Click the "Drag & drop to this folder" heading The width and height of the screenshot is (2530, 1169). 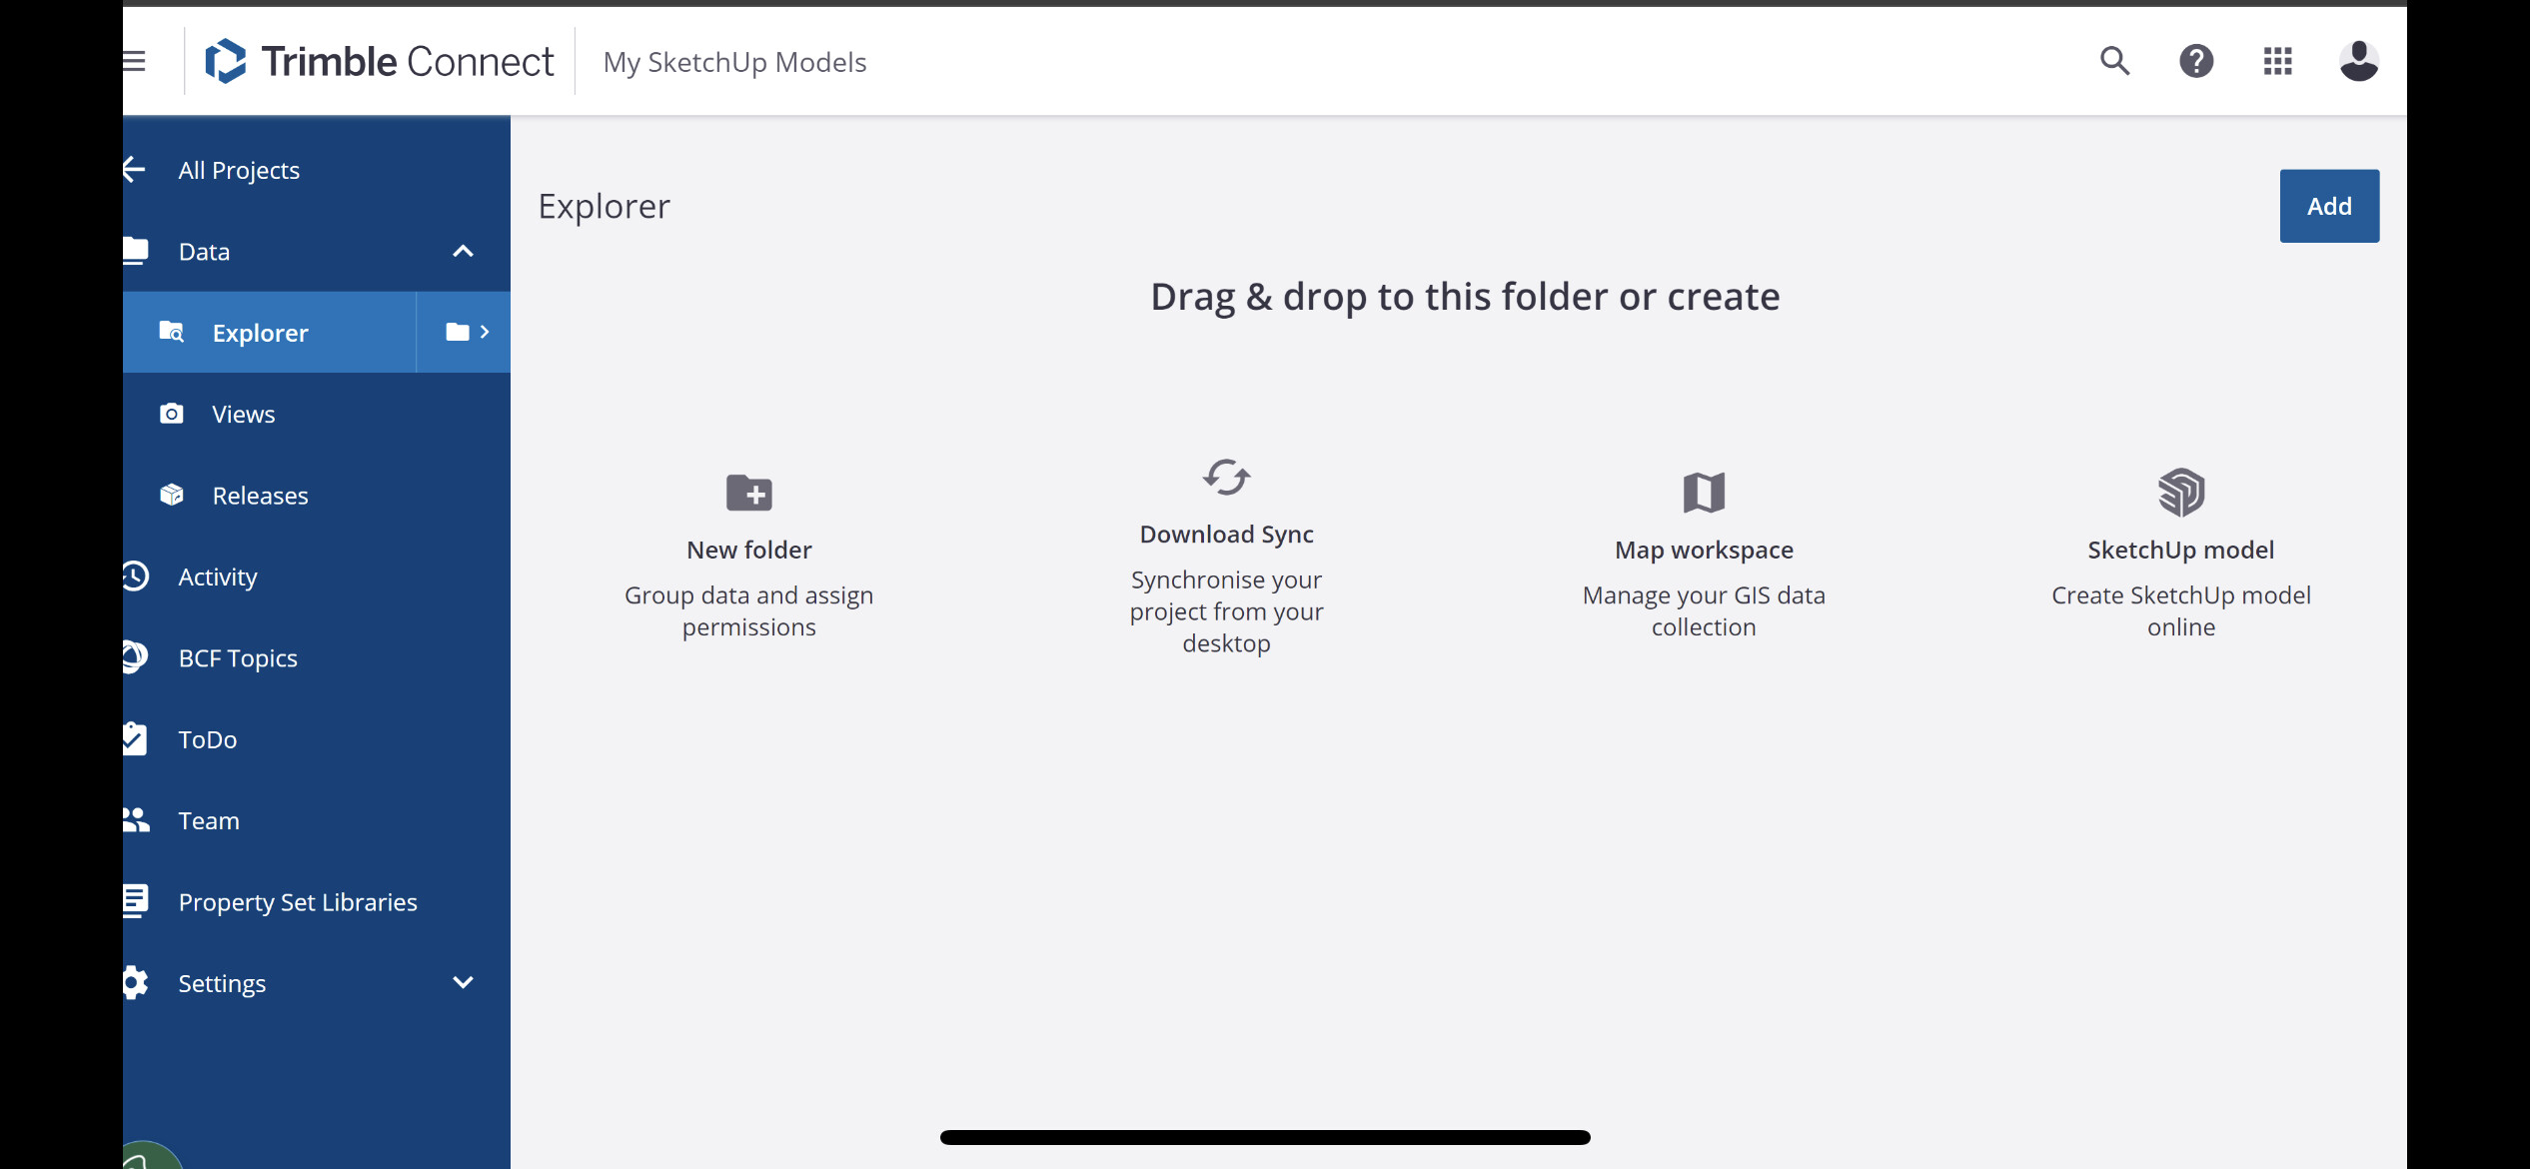tap(1465, 297)
